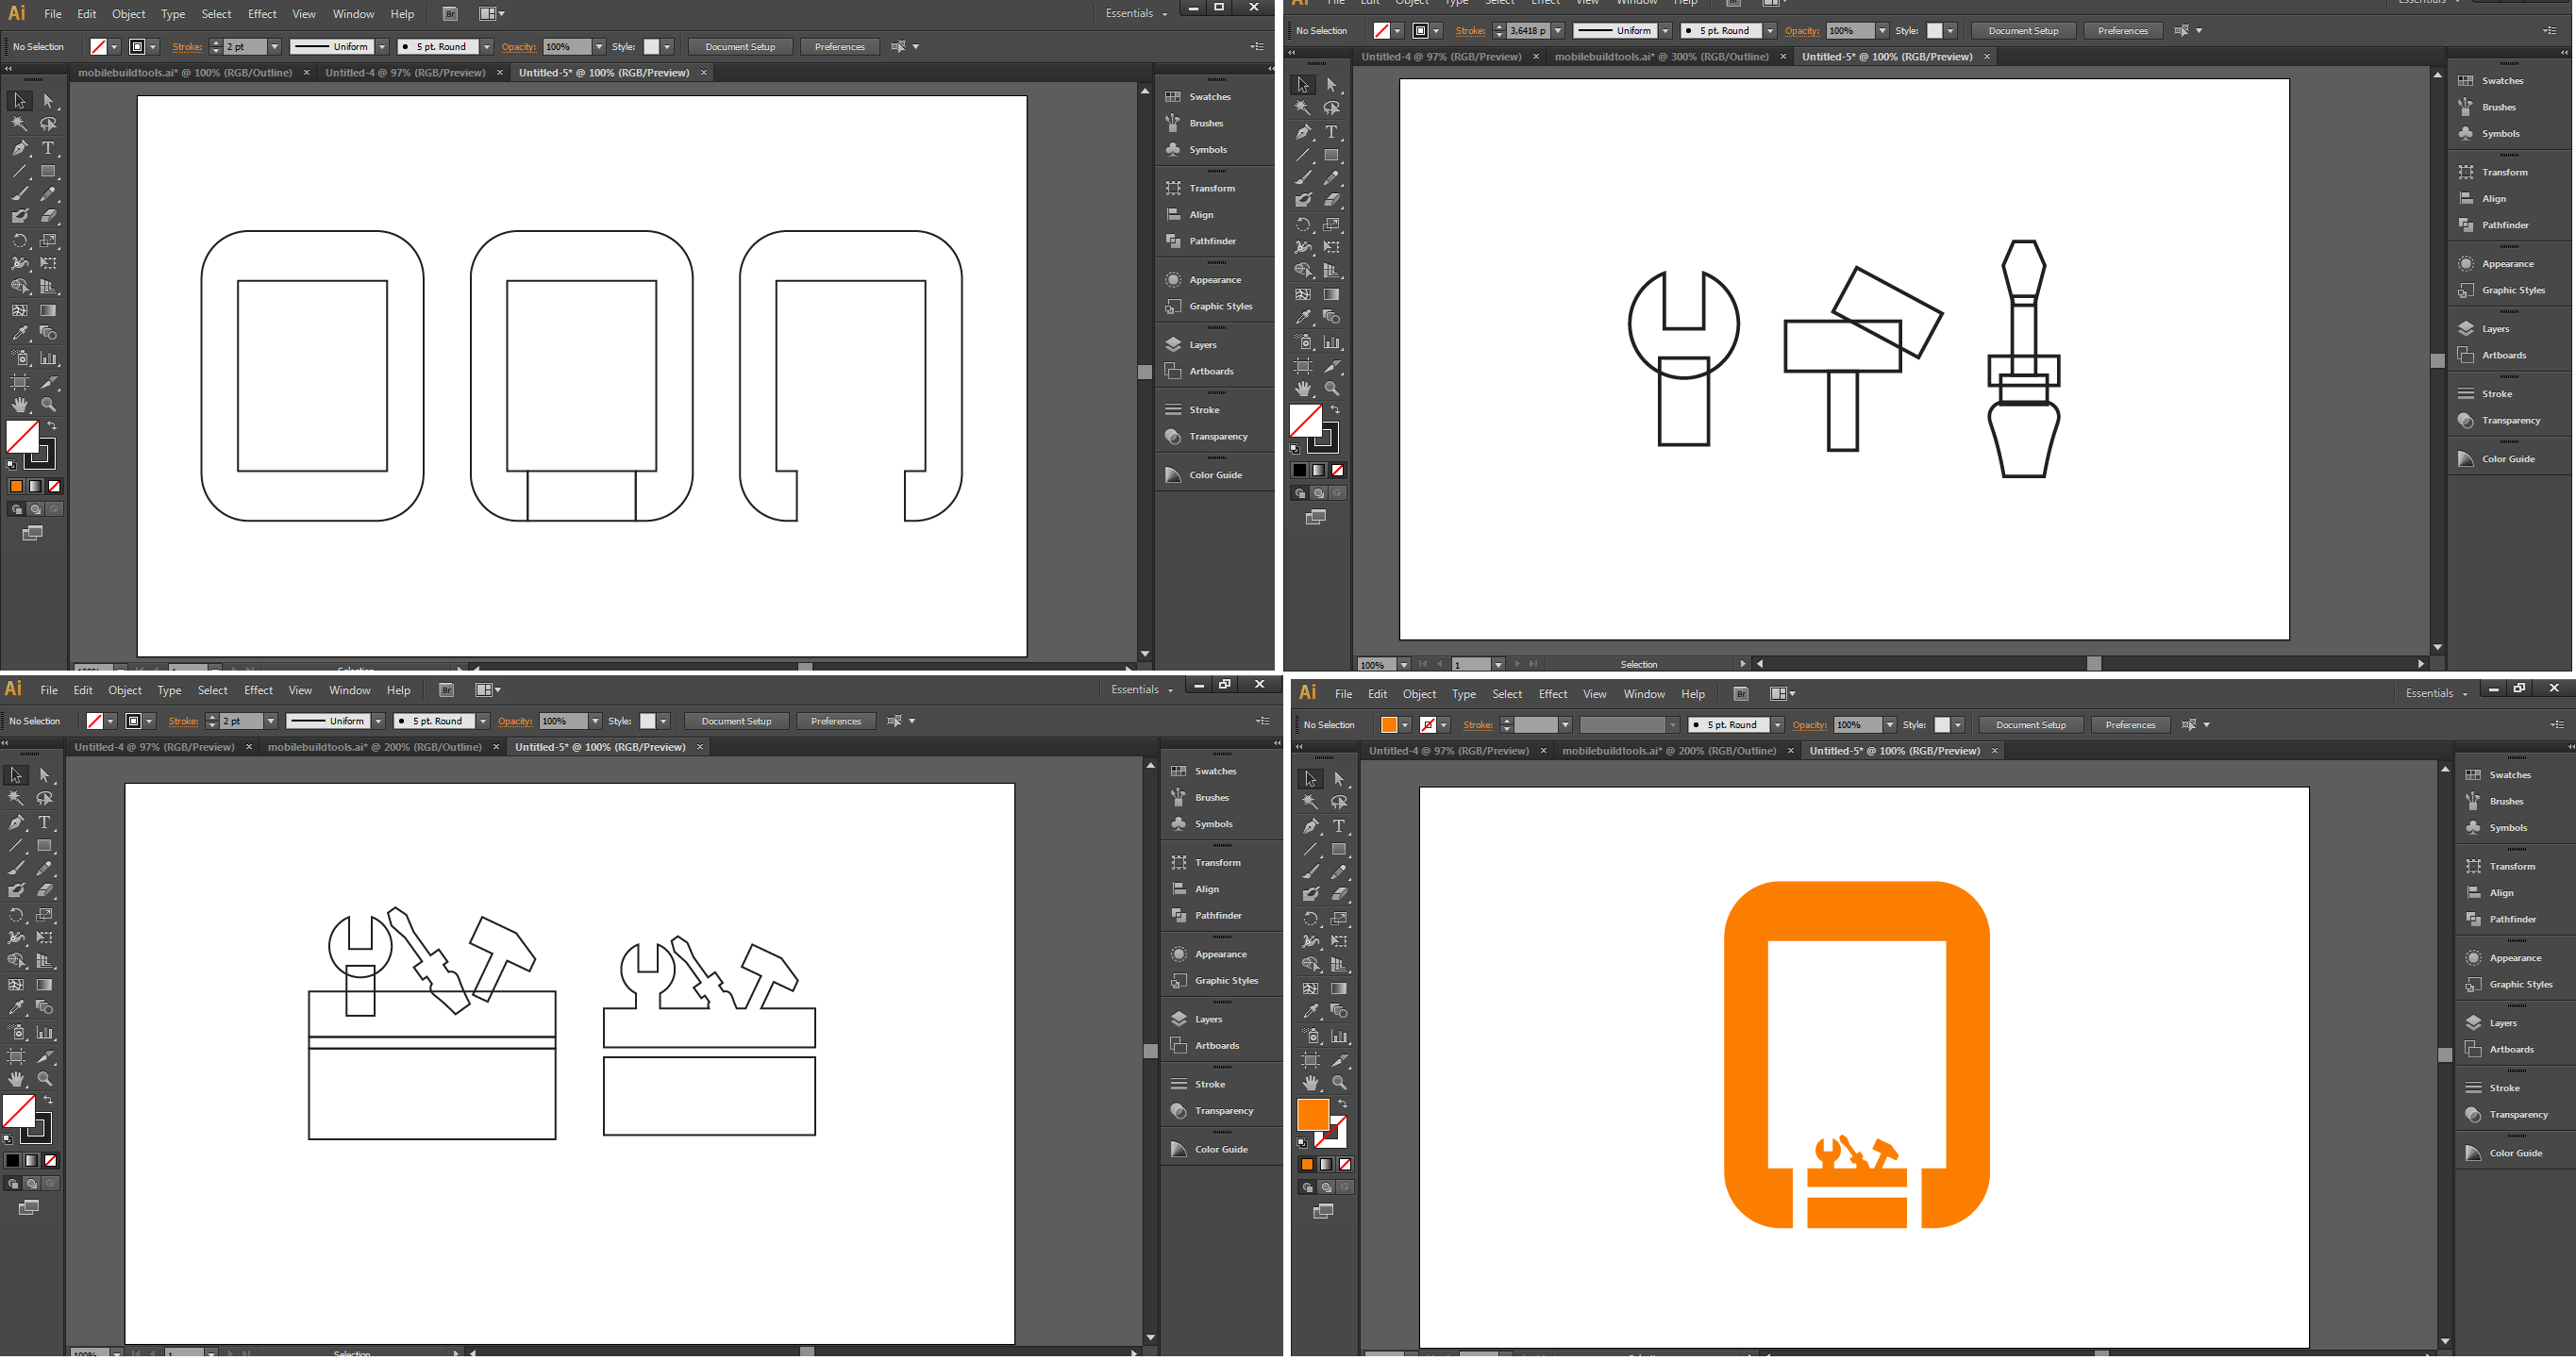Pick the Magic Wand tool in the orange-icon window

pyautogui.click(x=1310, y=802)
